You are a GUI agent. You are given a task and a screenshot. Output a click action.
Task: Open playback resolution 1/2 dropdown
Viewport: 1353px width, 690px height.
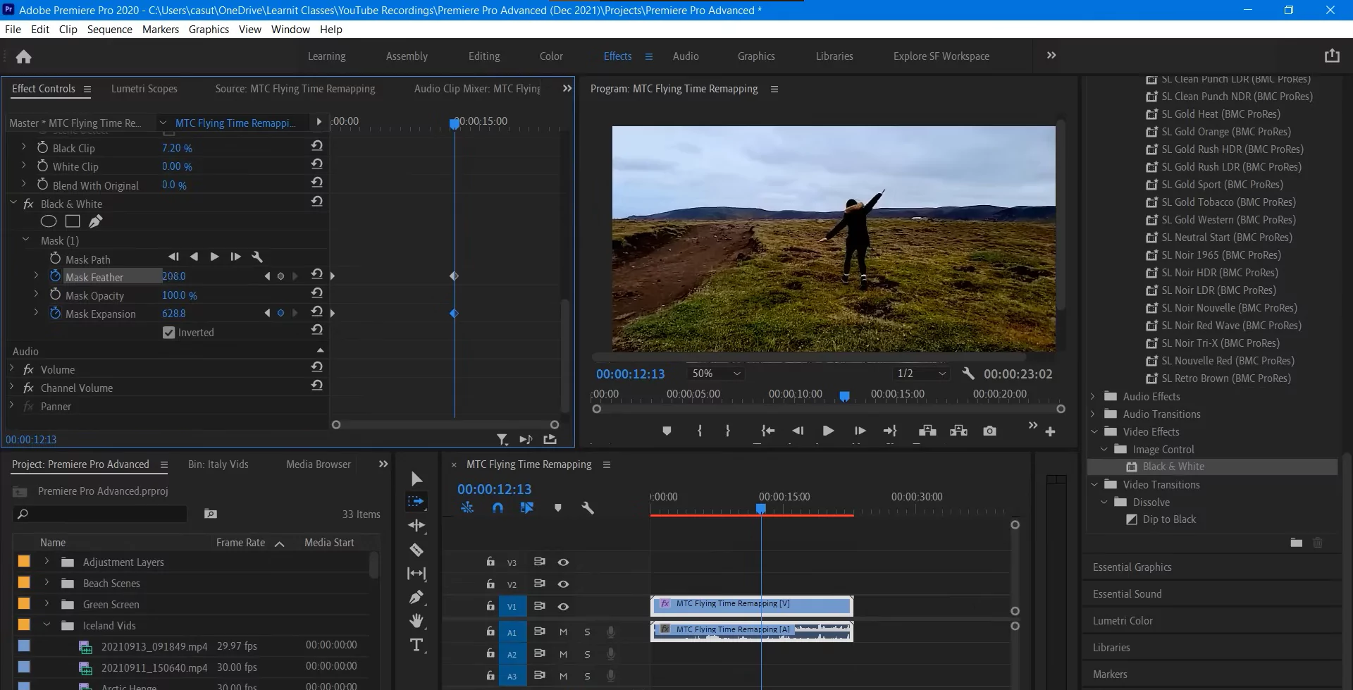(x=920, y=374)
